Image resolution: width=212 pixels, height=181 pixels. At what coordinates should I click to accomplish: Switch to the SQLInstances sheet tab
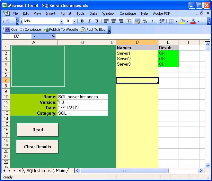coord(38,171)
